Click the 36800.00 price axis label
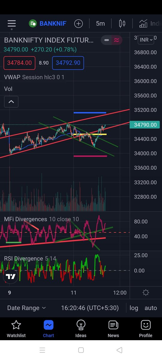 pos(145,52)
